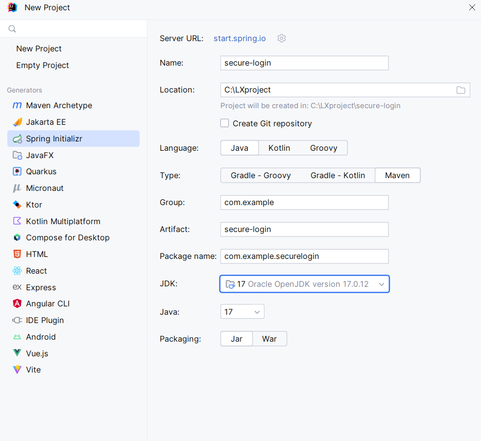Open server URL settings gear
Viewport: 481px width, 441px height.
(x=282, y=38)
